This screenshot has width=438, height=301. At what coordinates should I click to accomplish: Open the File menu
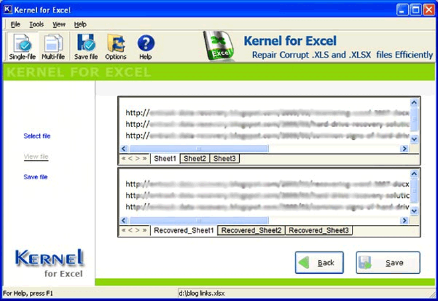(x=15, y=24)
